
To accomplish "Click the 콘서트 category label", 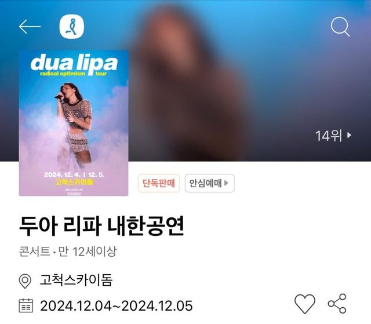I will (35, 251).
